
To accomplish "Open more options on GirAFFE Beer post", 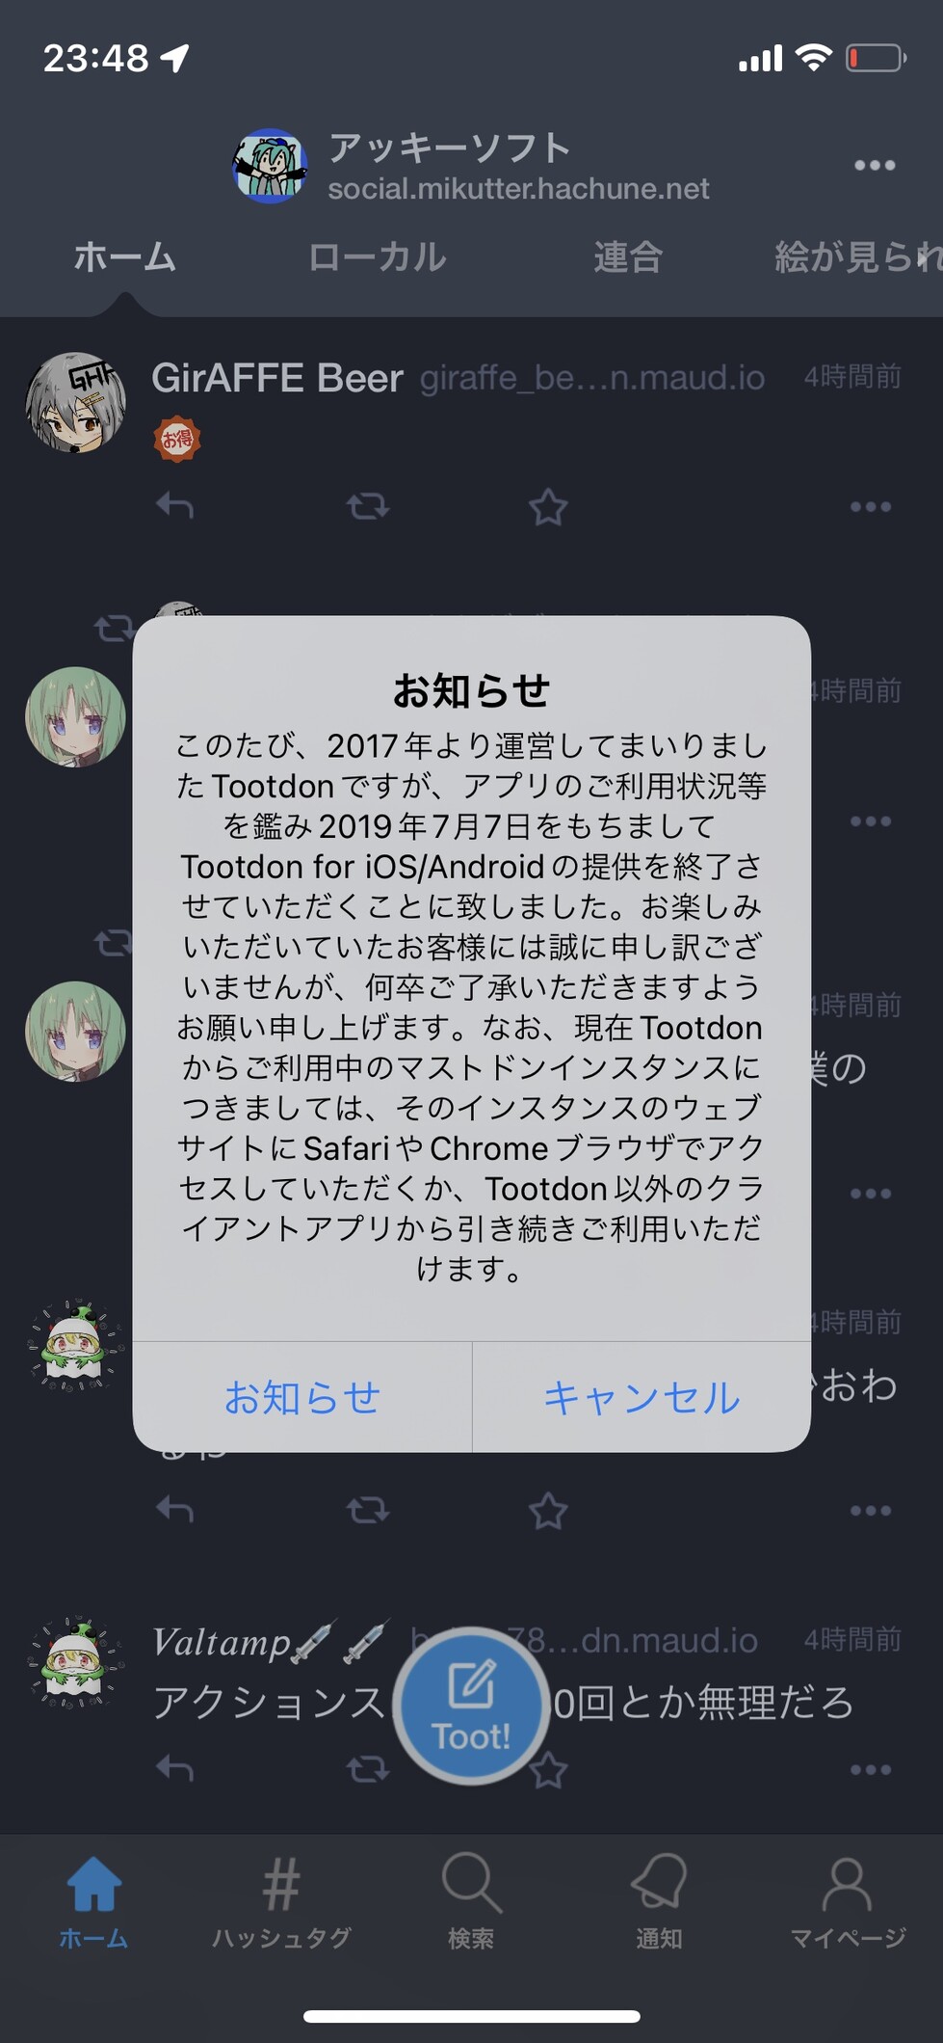I will (871, 506).
